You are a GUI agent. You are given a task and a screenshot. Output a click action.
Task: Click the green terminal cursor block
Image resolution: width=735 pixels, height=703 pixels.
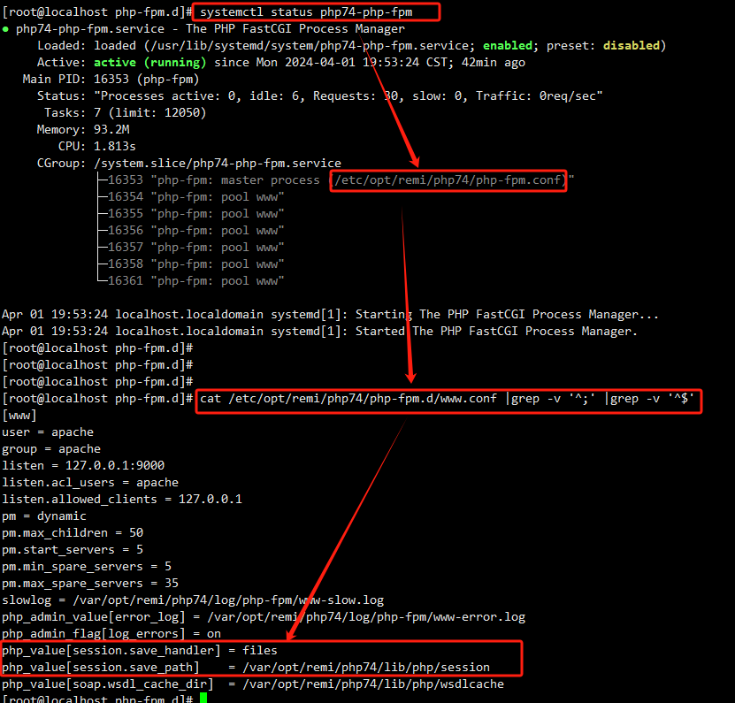click(x=203, y=699)
